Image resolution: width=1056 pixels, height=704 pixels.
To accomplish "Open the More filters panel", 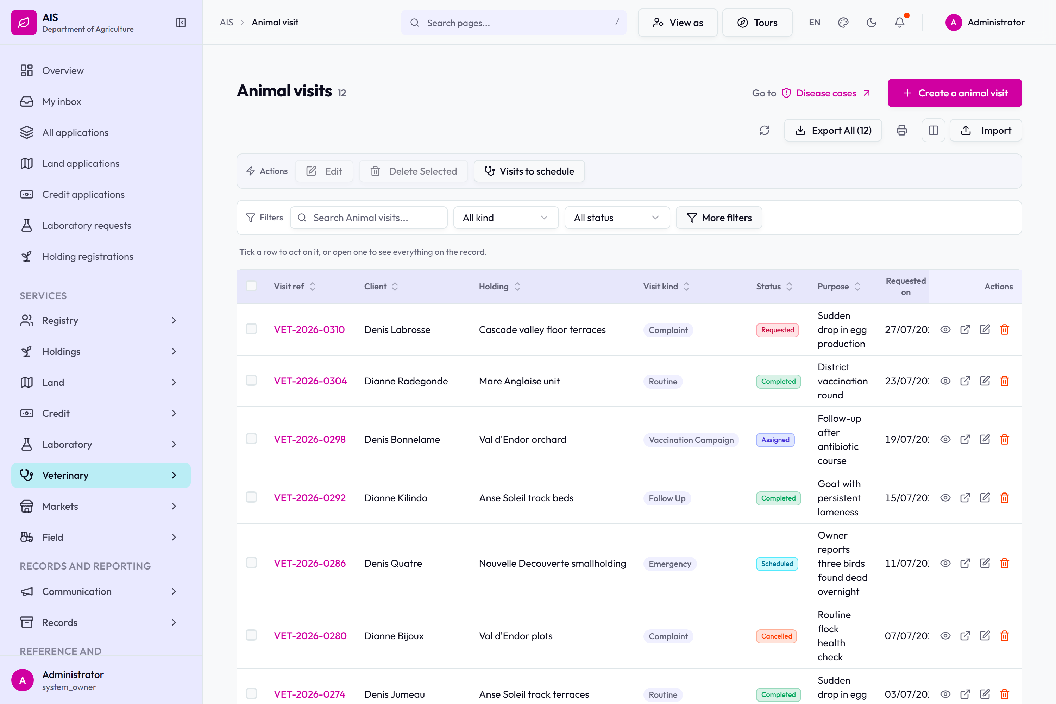I will (x=719, y=218).
